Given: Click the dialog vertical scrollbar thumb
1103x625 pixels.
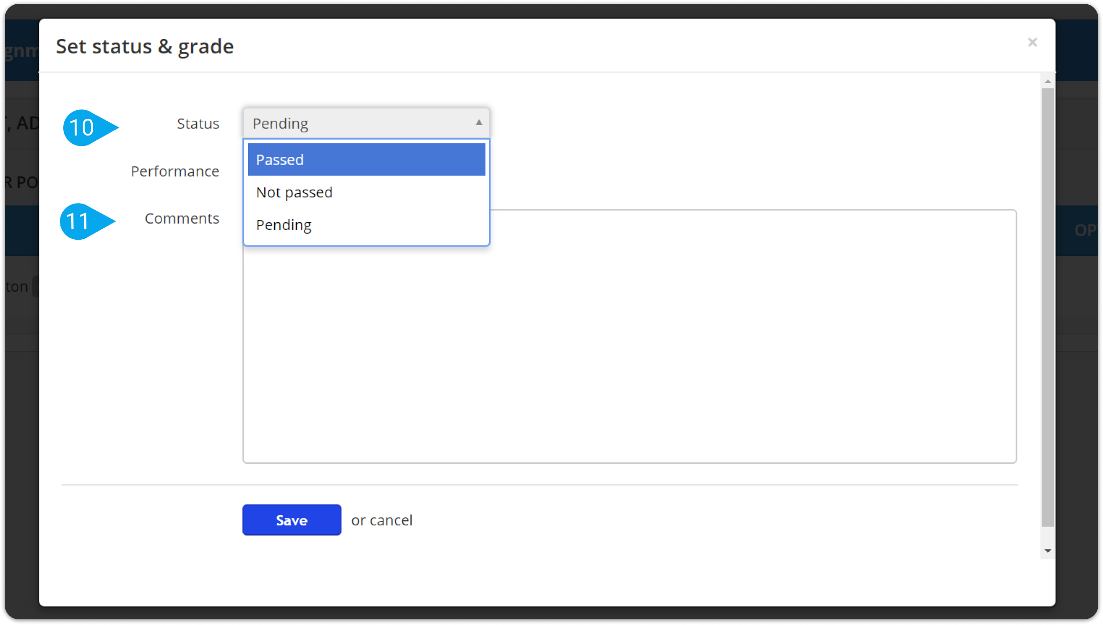Looking at the screenshot, I should click(x=1048, y=307).
